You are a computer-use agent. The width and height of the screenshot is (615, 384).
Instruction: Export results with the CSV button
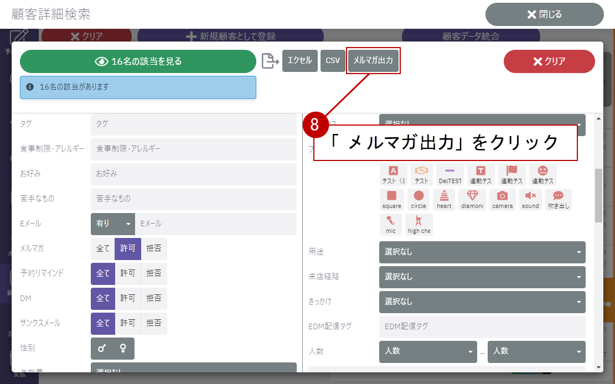point(333,61)
